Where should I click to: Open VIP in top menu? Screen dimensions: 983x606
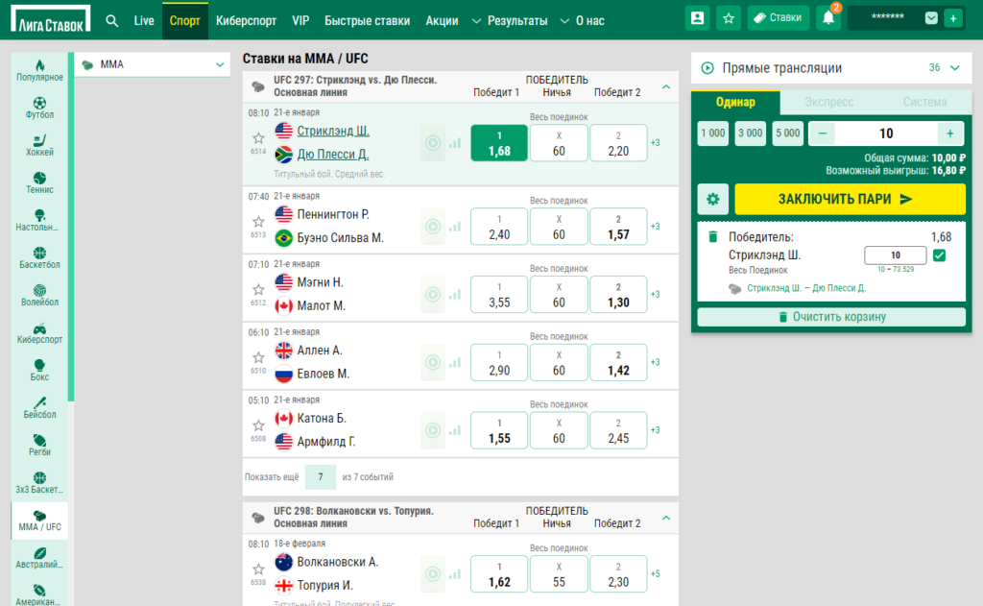(x=300, y=21)
